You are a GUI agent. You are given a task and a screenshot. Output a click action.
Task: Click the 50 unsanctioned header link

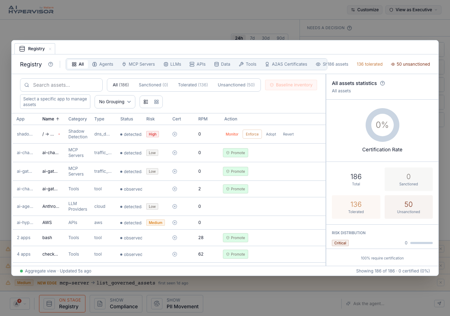pyautogui.click(x=410, y=64)
